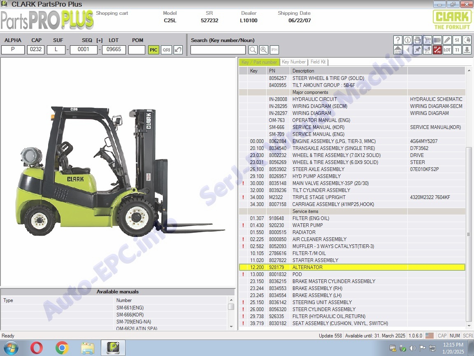The height and width of the screenshot is (356, 474).
Task: Click the information (i) toolbar icon
Action: 407,40
